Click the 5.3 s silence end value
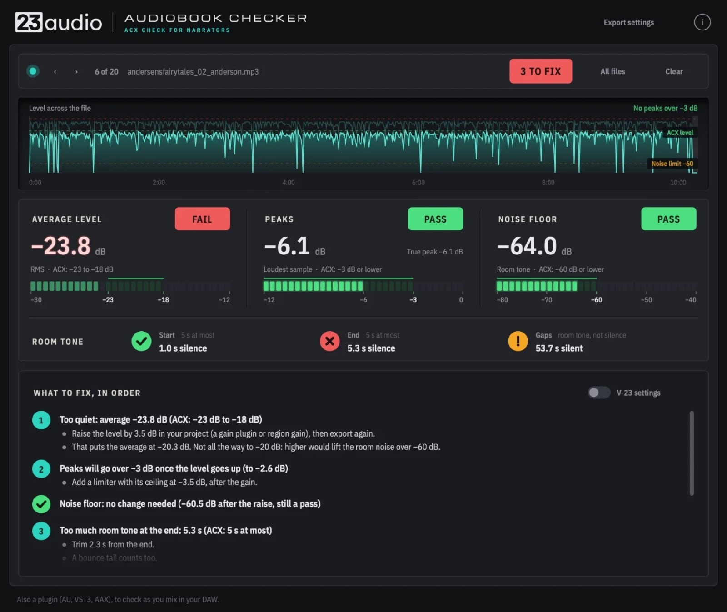727x612 pixels. pos(371,348)
